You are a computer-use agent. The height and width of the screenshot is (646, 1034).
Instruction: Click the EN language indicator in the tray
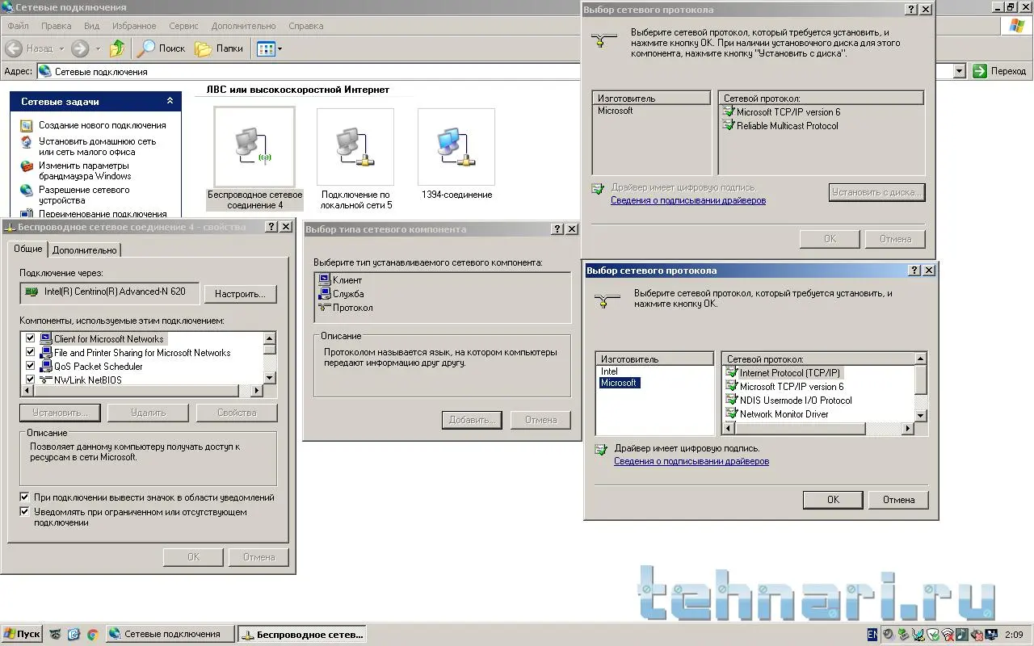[x=872, y=635]
